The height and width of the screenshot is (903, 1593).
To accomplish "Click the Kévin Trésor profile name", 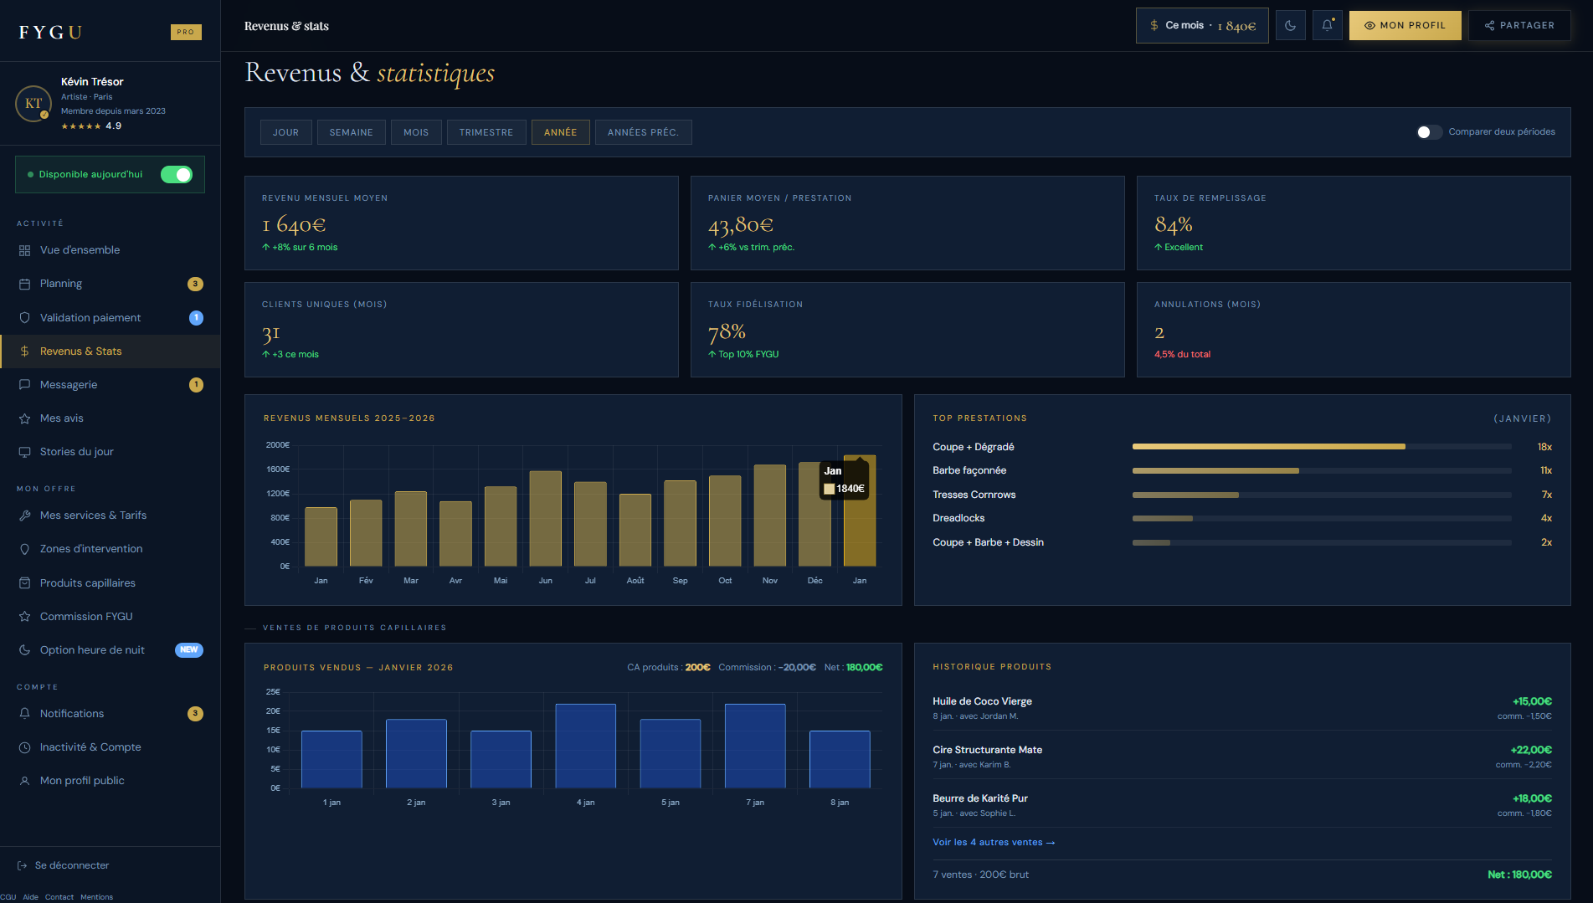I will click(x=92, y=82).
